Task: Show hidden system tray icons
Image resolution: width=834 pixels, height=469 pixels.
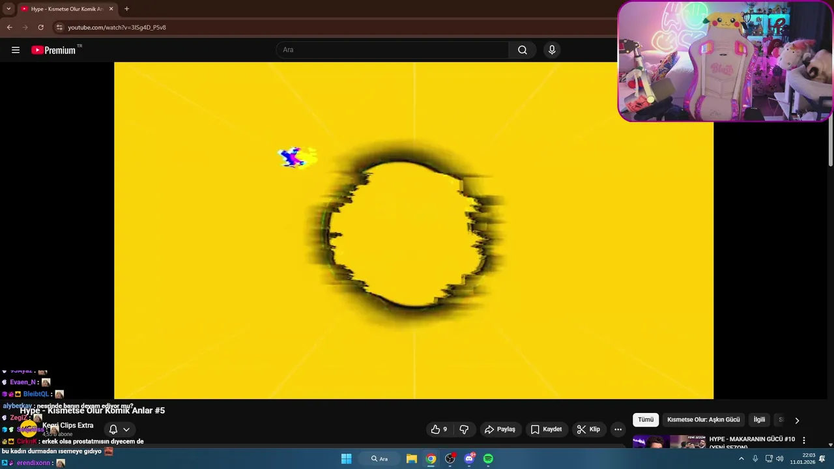Action: click(741, 459)
